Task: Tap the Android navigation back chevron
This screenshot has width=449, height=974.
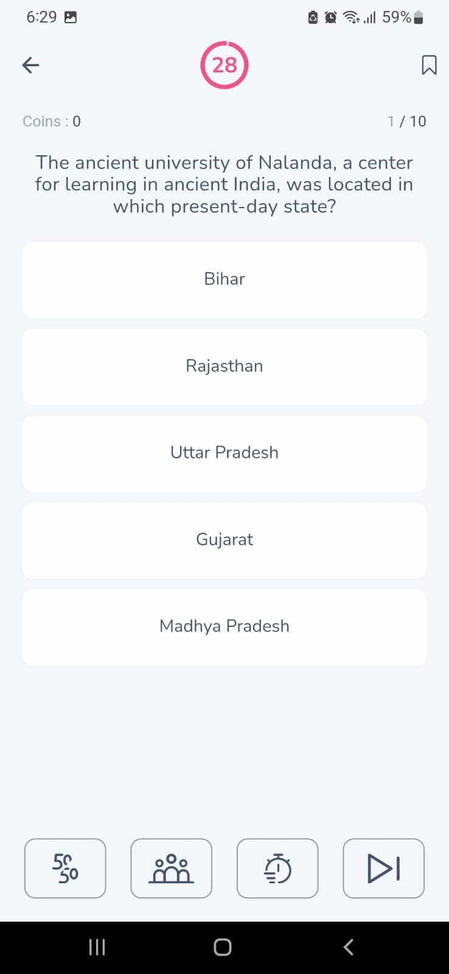Action: tap(349, 947)
